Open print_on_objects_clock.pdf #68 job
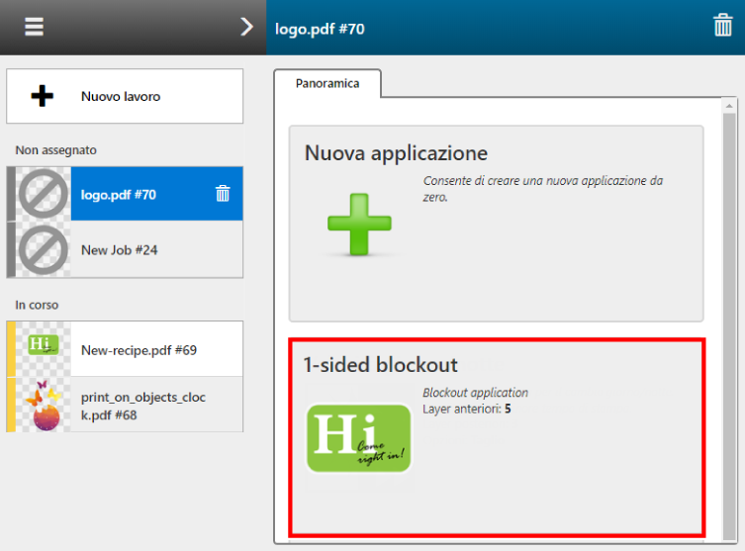The image size is (745, 551). [x=125, y=406]
